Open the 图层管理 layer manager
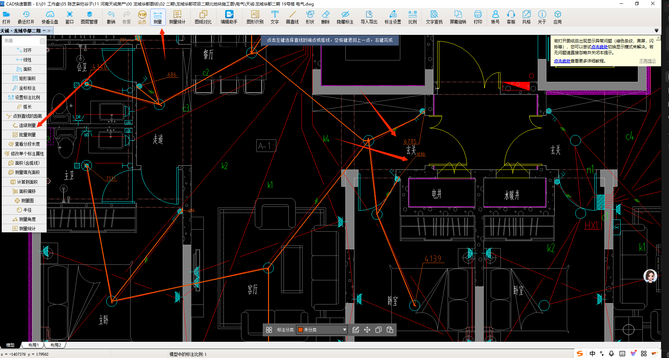Screen dimensions: 669x358 89,17
